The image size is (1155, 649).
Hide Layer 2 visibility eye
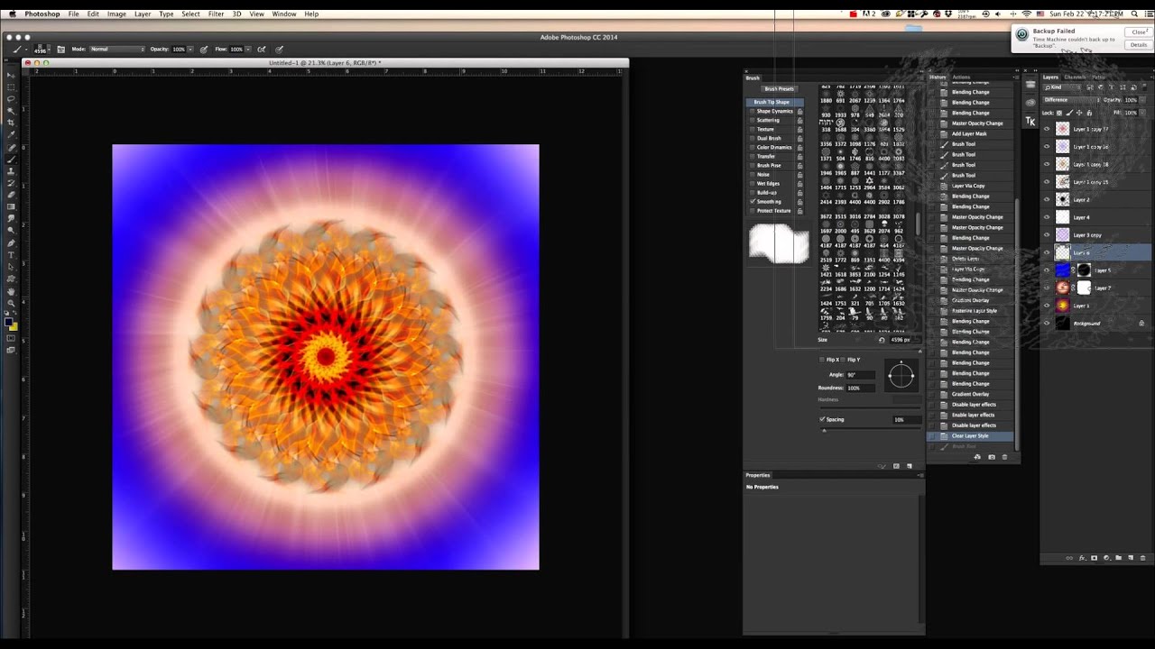(1047, 199)
